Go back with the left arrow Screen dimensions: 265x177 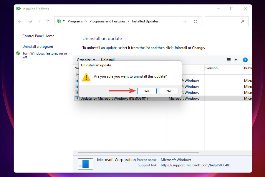click(x=20, y=21)
